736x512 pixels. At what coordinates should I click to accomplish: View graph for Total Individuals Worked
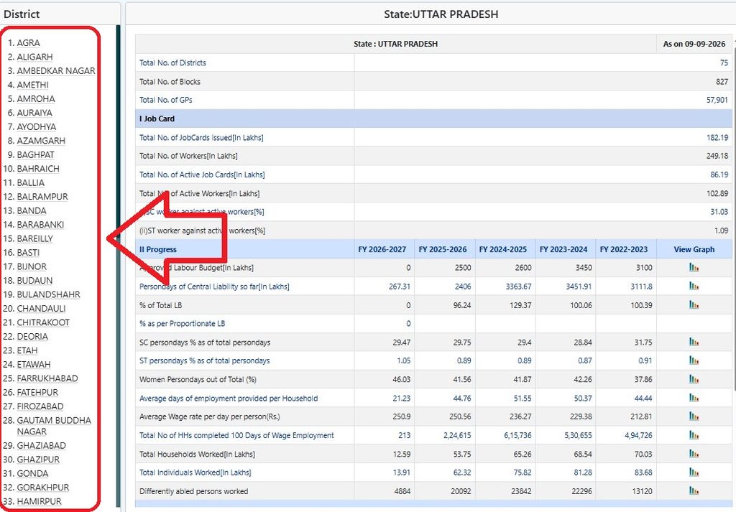tap(694, 473)
